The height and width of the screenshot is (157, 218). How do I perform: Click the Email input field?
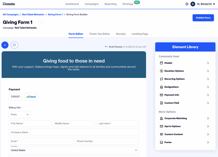coord(41,141)
